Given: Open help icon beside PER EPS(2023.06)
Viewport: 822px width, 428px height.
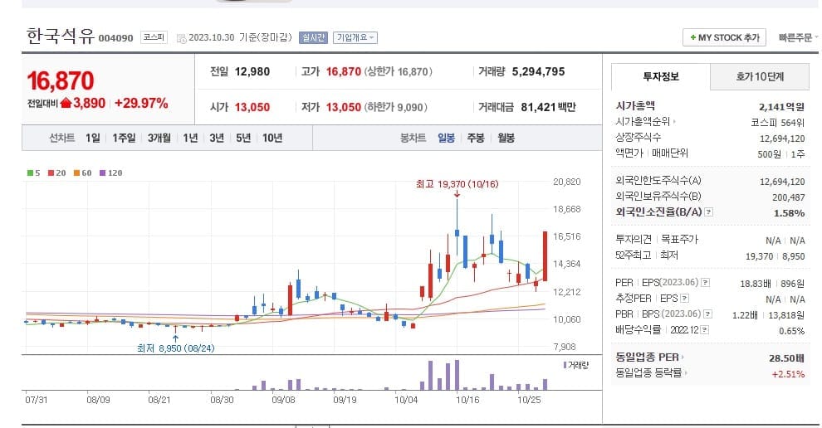Looking at the screenshot, I should (x=706, y=282).
